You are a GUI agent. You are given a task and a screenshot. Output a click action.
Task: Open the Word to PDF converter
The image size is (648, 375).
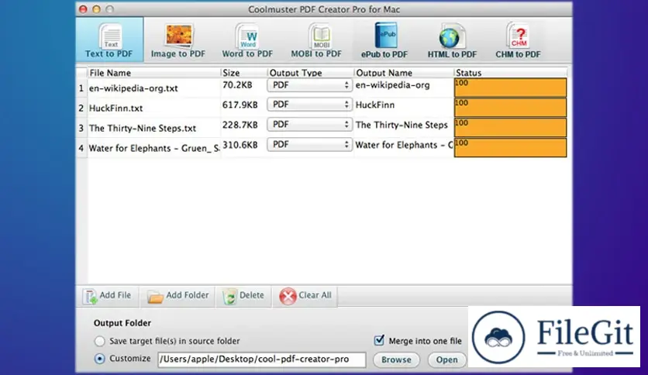coord(247,40)
